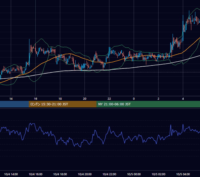Click the ロンドン 15:30-21:00 JST session band
200x177 pixels.
(62, 104)
